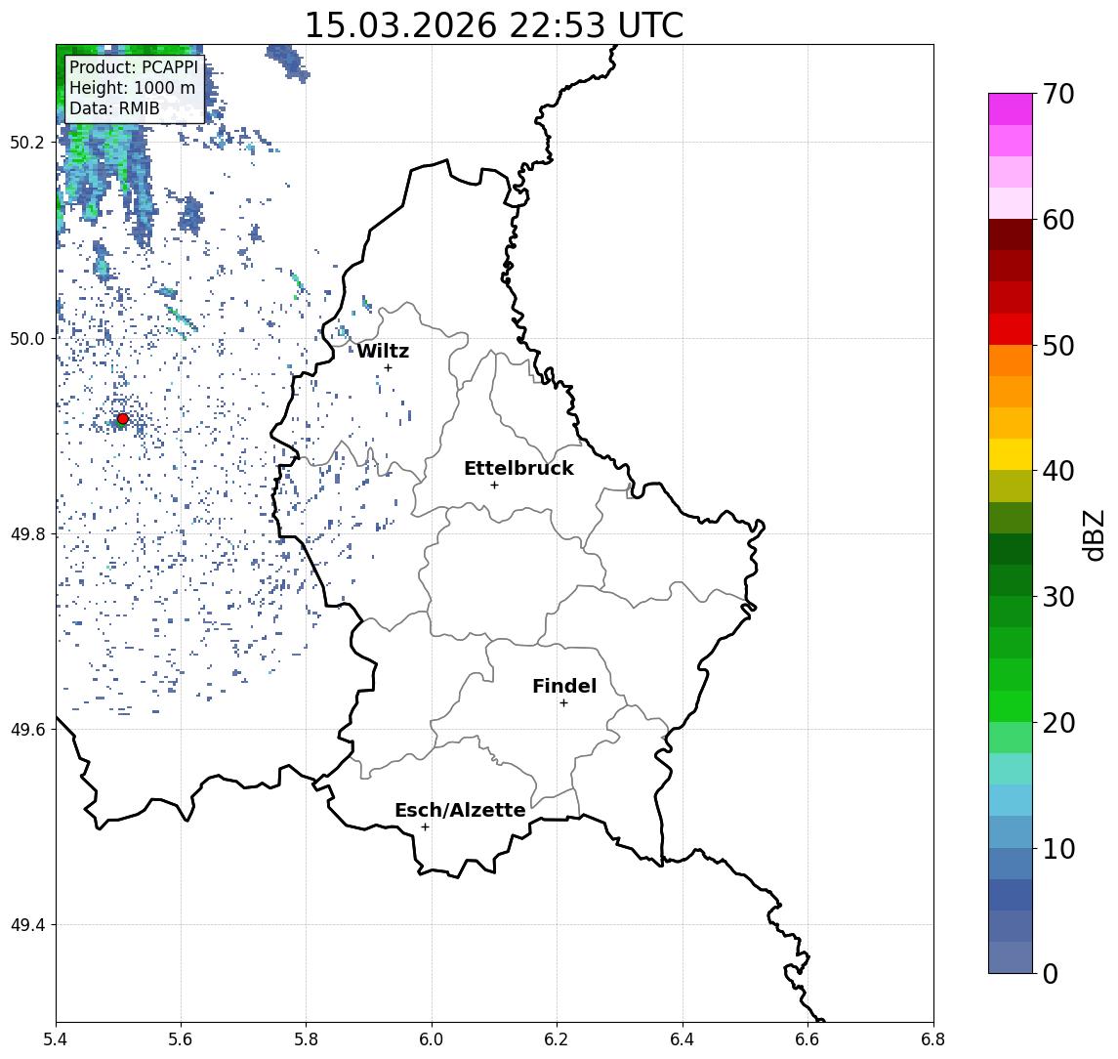The height and width of the screenshot is (1059, 1118).
Task: Click the colorbar tick label 60
Action: click(x=1058, y=220)
